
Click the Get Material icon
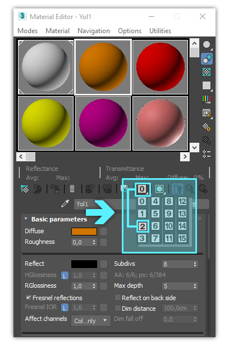pos(25,189)
